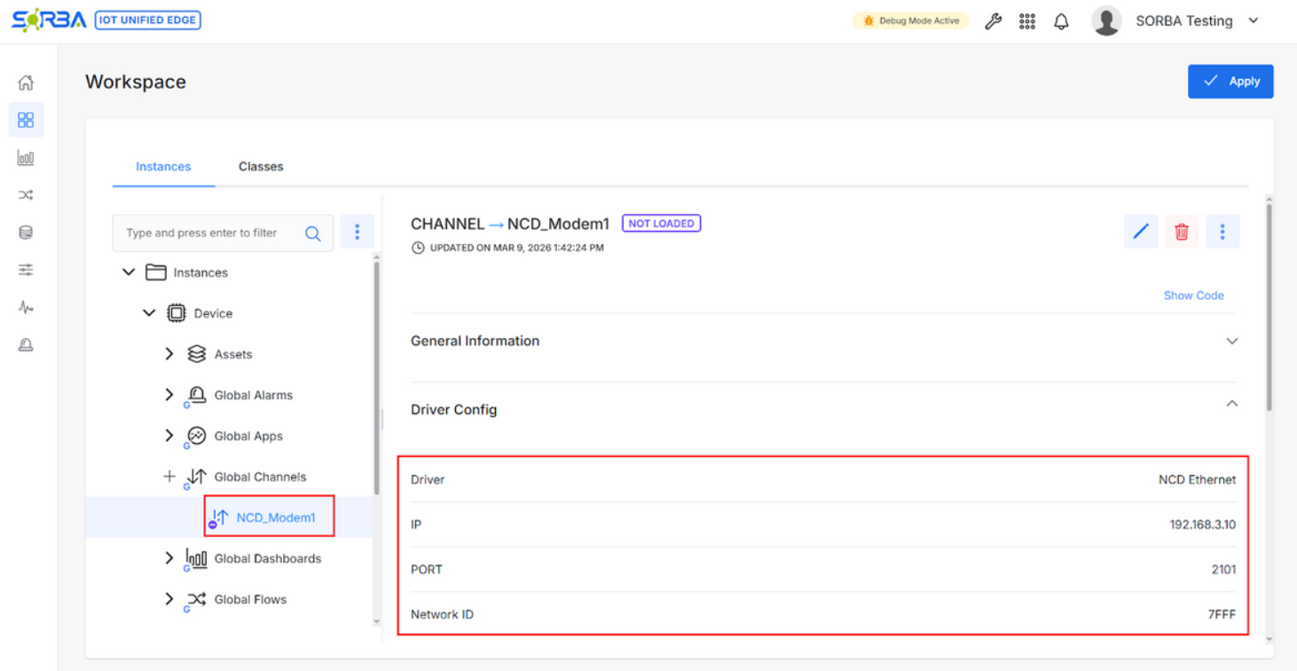The image size is (1297, 671).
Task: Open the database icon in left sidebar
Action: pos(26,233)
